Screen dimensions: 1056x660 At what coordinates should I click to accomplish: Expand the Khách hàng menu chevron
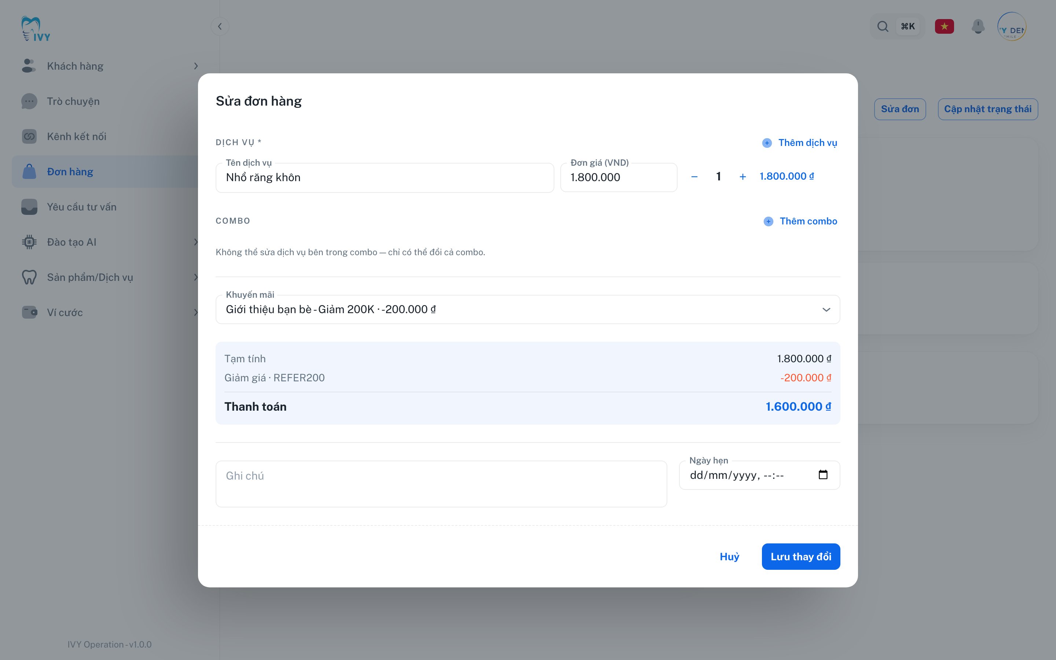(195, 66)
